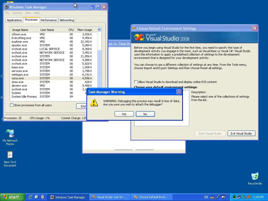Screen dimensions: 268x201
Task: Click the Visual Studio 2008 logo banner
Action: click(x=194, y=37)
